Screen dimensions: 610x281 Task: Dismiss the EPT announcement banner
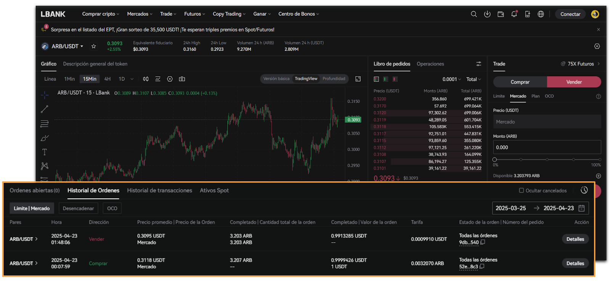tap(599, 29)
